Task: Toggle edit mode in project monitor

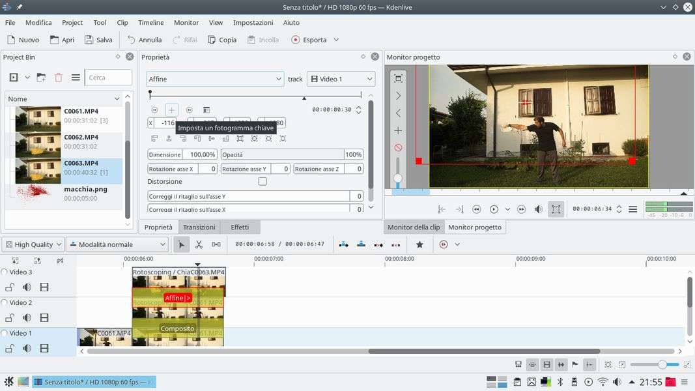Action: [556, 209]
